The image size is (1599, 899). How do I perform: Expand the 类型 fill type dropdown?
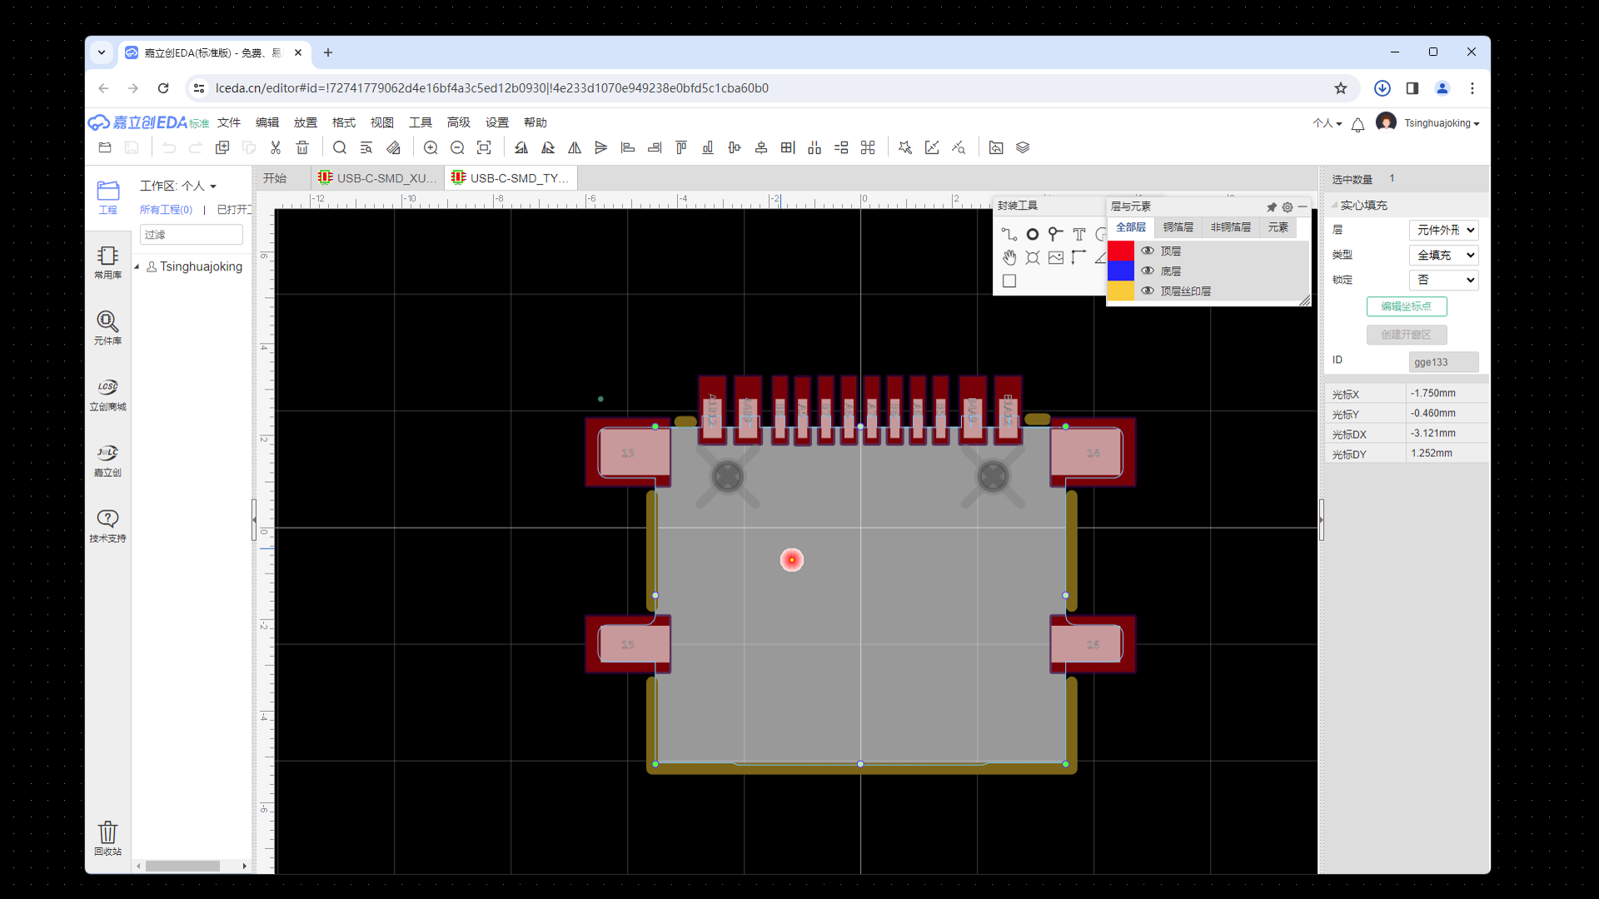pos(1443,256)
